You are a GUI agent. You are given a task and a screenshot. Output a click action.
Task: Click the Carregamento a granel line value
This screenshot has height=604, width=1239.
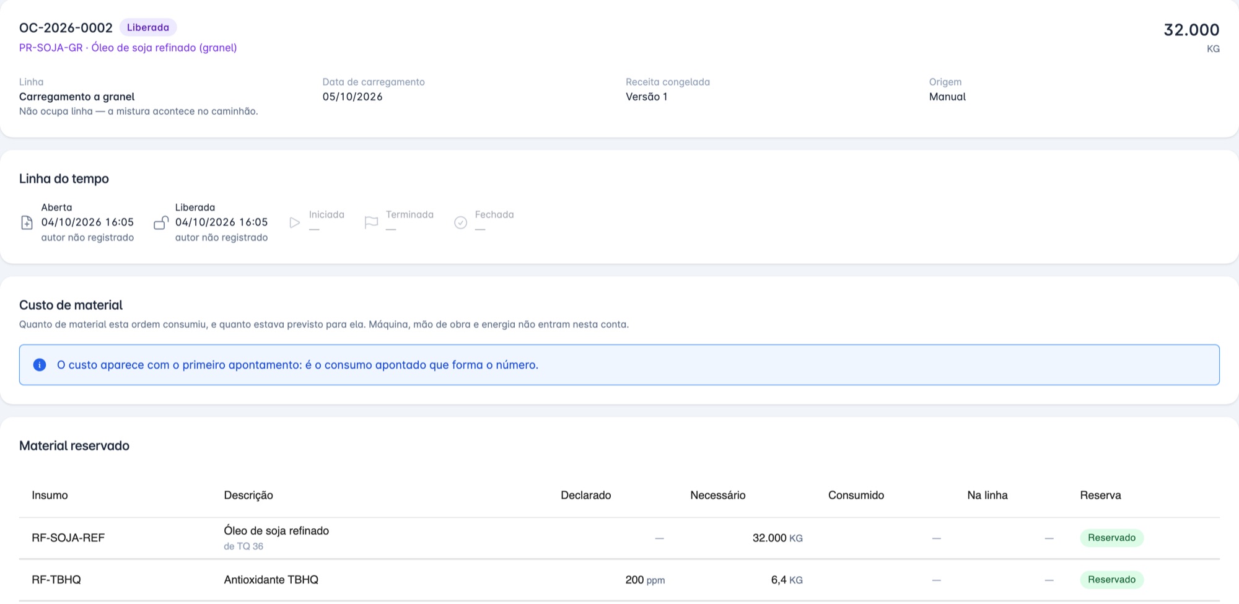tap(77, 97)
